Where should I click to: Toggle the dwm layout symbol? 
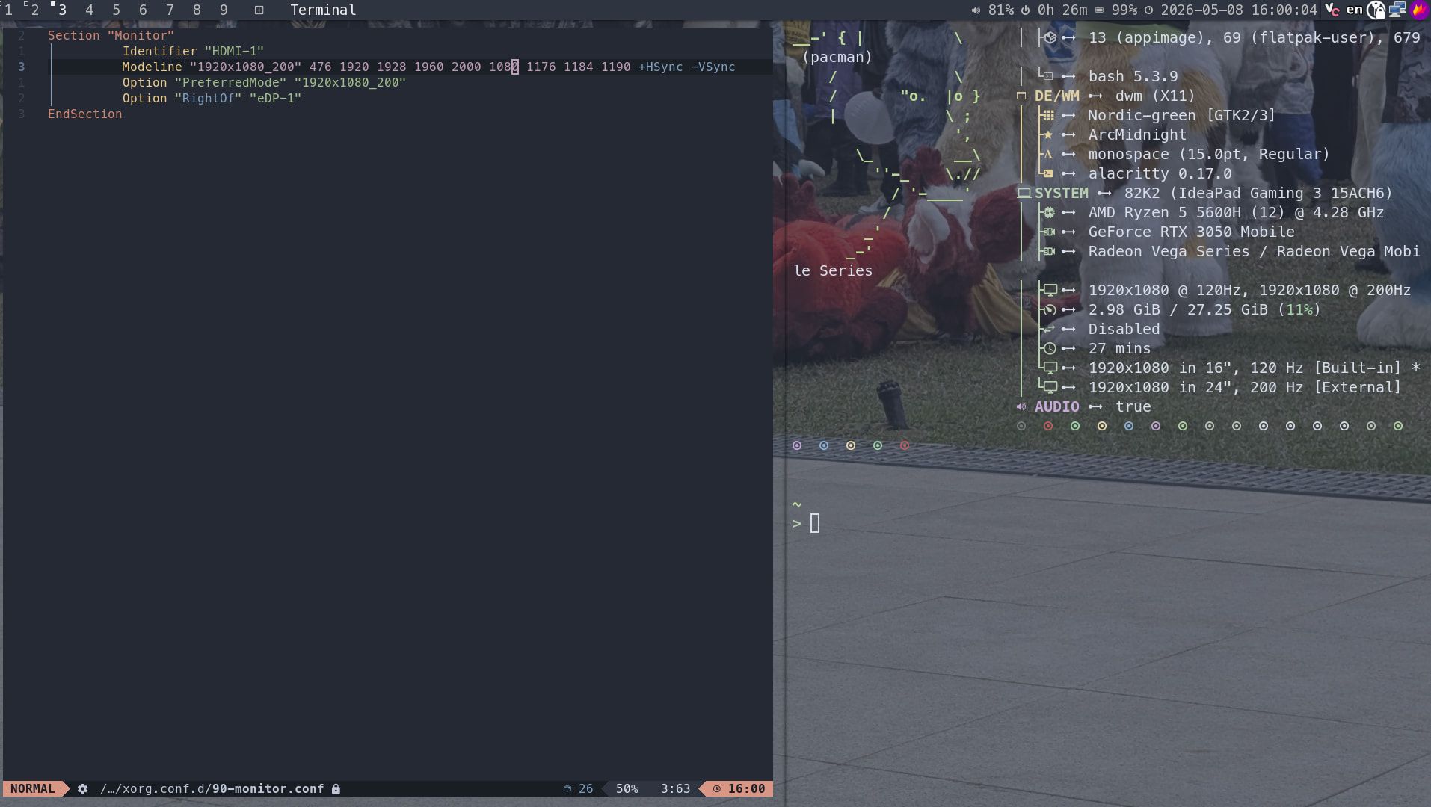click(x=259, y=10)
